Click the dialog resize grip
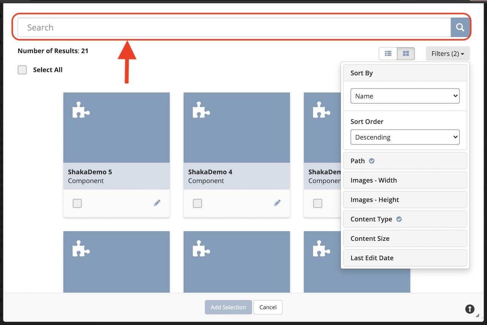The image size is (487, 325). pos(478,315)
